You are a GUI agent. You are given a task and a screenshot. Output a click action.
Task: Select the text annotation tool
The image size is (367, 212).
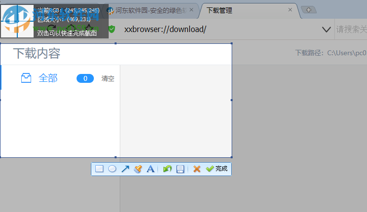pyautogui.click(x=151, y=169)
